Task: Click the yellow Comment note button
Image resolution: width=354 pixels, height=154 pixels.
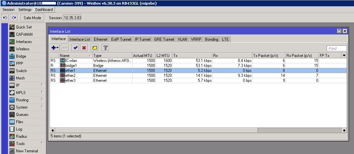Action: pos(95,48)
